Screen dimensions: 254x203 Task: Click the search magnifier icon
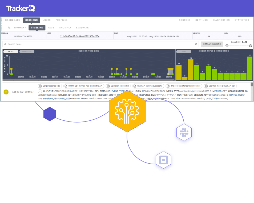click(x=5, y=44)
